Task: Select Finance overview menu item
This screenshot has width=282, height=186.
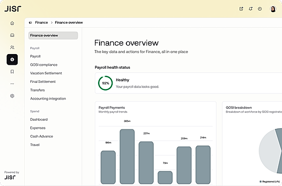Action: (53, 35)
